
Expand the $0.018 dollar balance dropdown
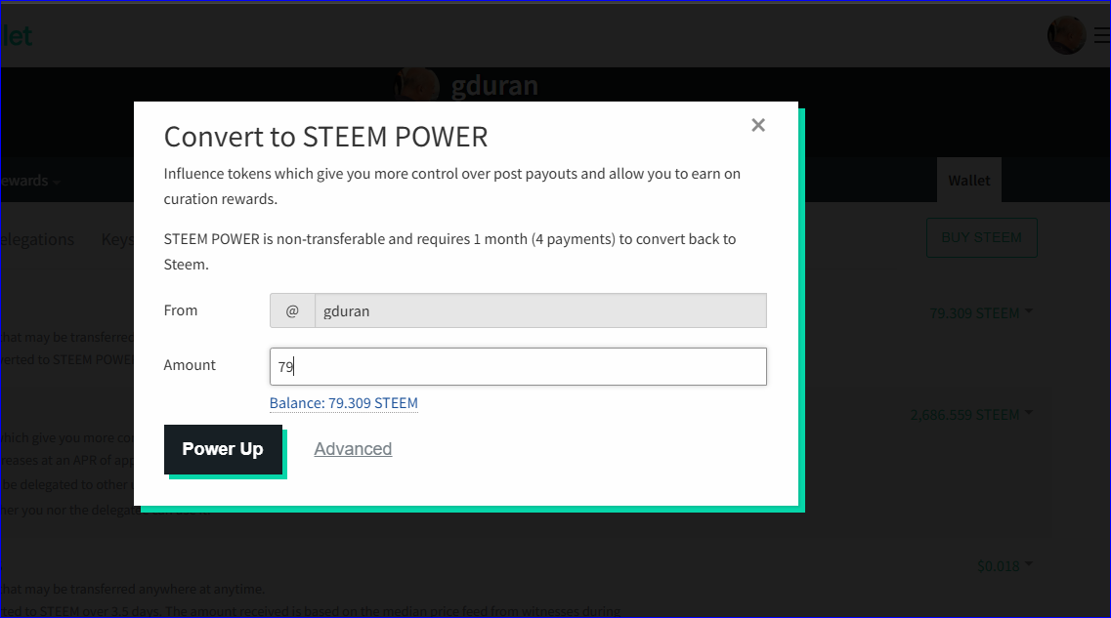coord(1004,565)
